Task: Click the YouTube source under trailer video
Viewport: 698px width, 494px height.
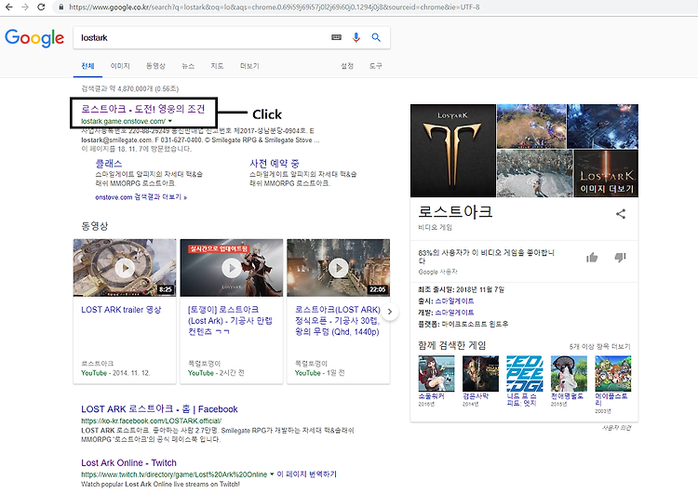Action: 94,373
